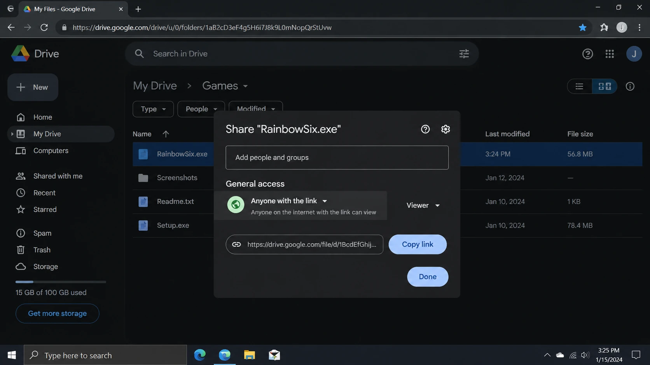The height and width of the screenshot is (365, 650).
Task: Expand the Games folder breadcrumb menu
Action: (245, 86)
